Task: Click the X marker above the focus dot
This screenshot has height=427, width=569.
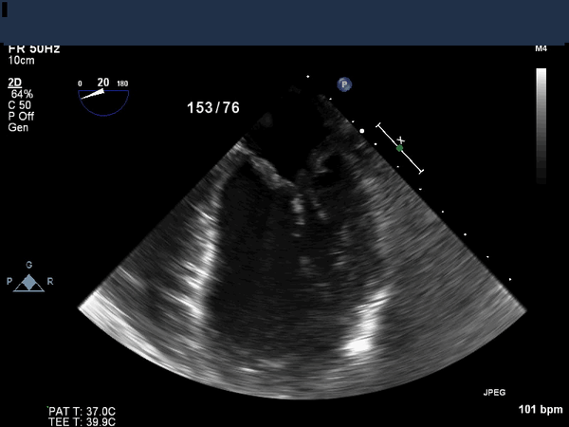Action: click(x=400, y=139)
